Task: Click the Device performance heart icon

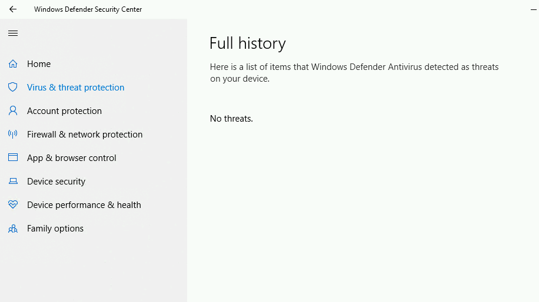Action: (x=13, y=205)
